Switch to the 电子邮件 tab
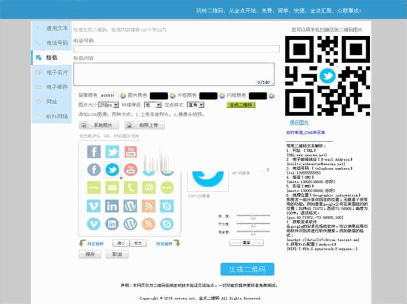This screenshot has width=407, height=304. [x=52, y=86]
